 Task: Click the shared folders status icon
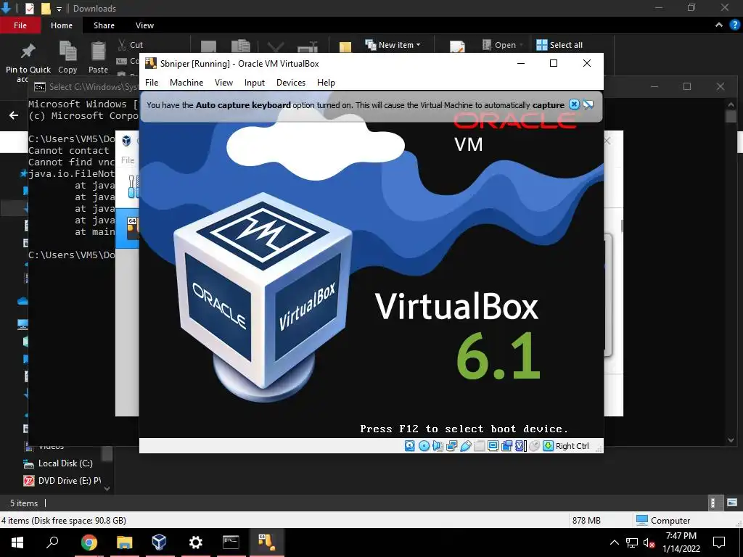pos(479,446)
